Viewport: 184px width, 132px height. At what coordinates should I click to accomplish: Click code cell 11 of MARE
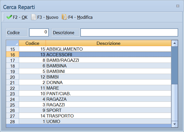point(32,88)
